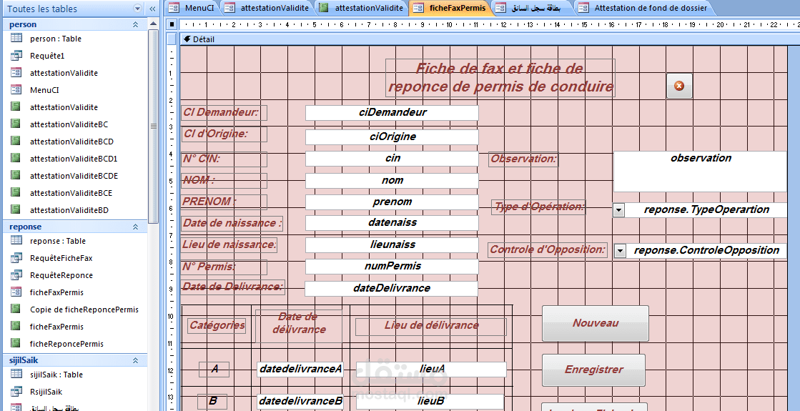
Task: Click the MenuCI form icon in navigation pane
Action: pyautogui.click(x=16, y=90)
